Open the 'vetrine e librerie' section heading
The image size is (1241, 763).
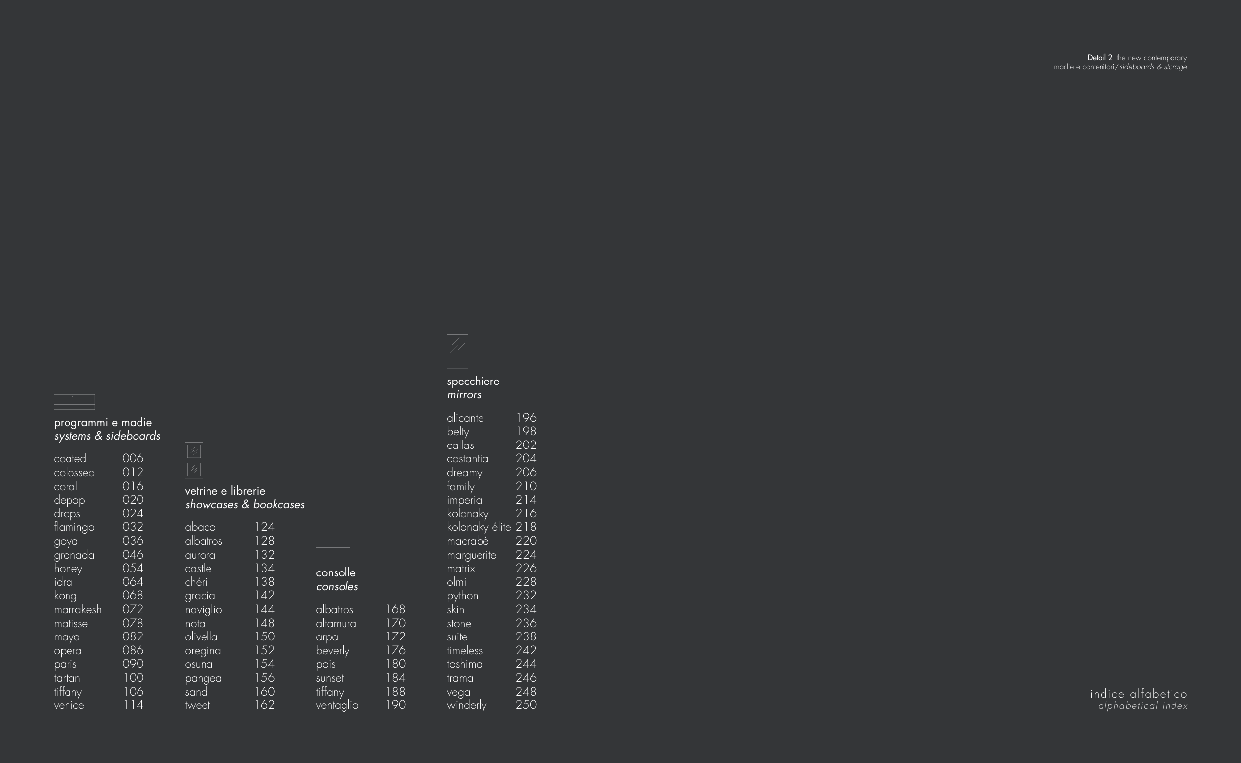(225, 491)
